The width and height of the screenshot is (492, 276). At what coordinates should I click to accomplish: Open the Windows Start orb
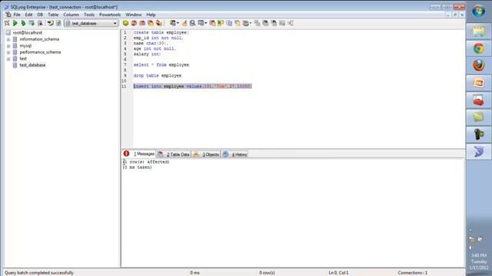pyautogui.click(x=479, y=11)
